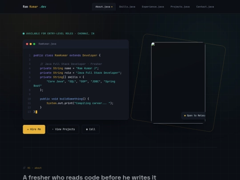Click the yellow cursor block after closing brace

coord(36,112)
